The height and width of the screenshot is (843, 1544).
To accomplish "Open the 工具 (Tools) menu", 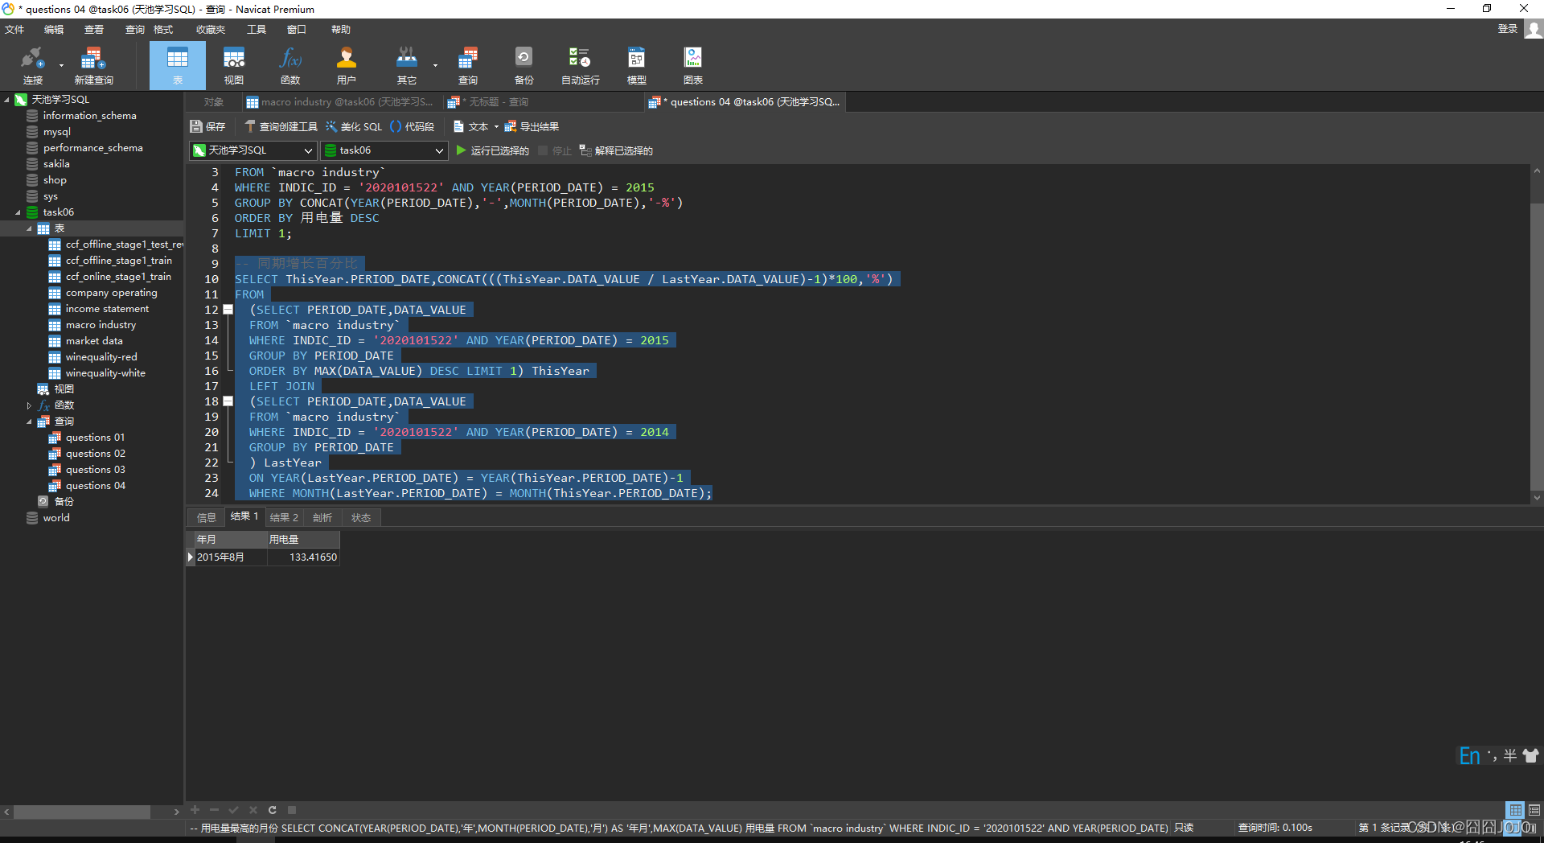I will (x=257, y=29).
